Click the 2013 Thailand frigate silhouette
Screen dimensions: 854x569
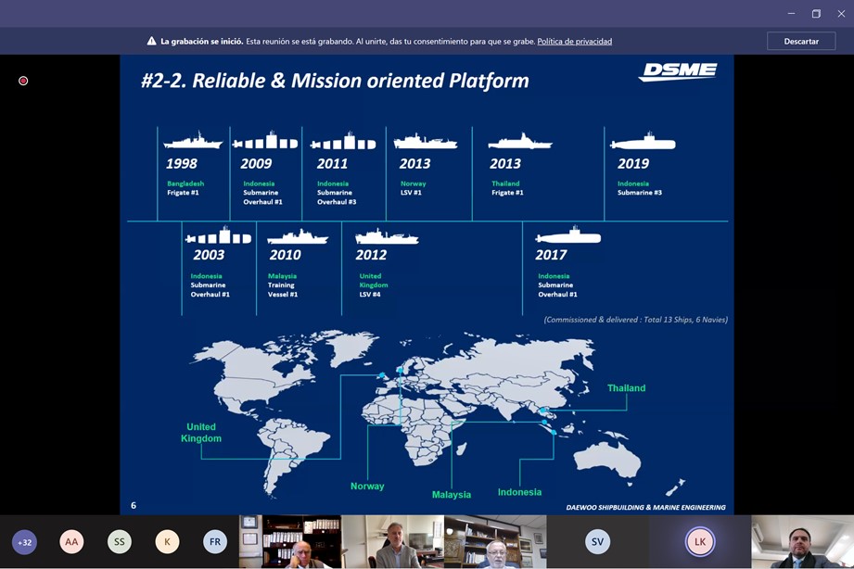click(520, 141)
